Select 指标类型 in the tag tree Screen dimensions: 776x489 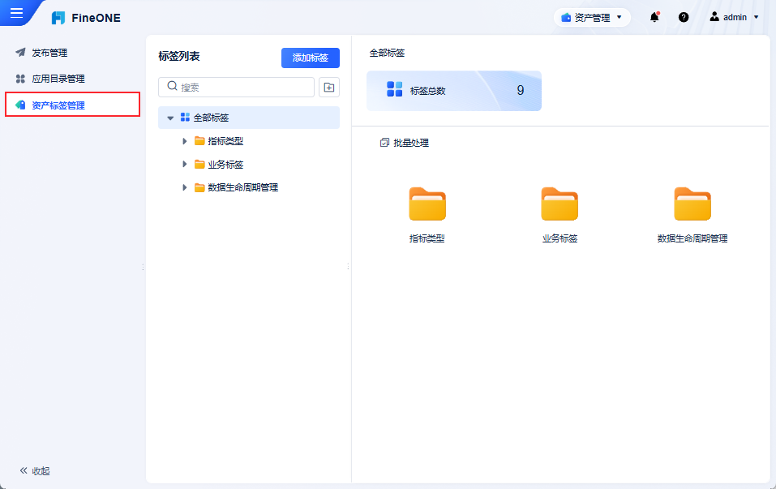pos(225,141)
